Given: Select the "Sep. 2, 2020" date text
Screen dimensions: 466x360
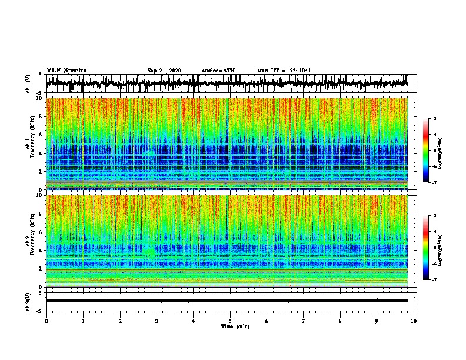Looking at the screenshot, I should 164,71.
